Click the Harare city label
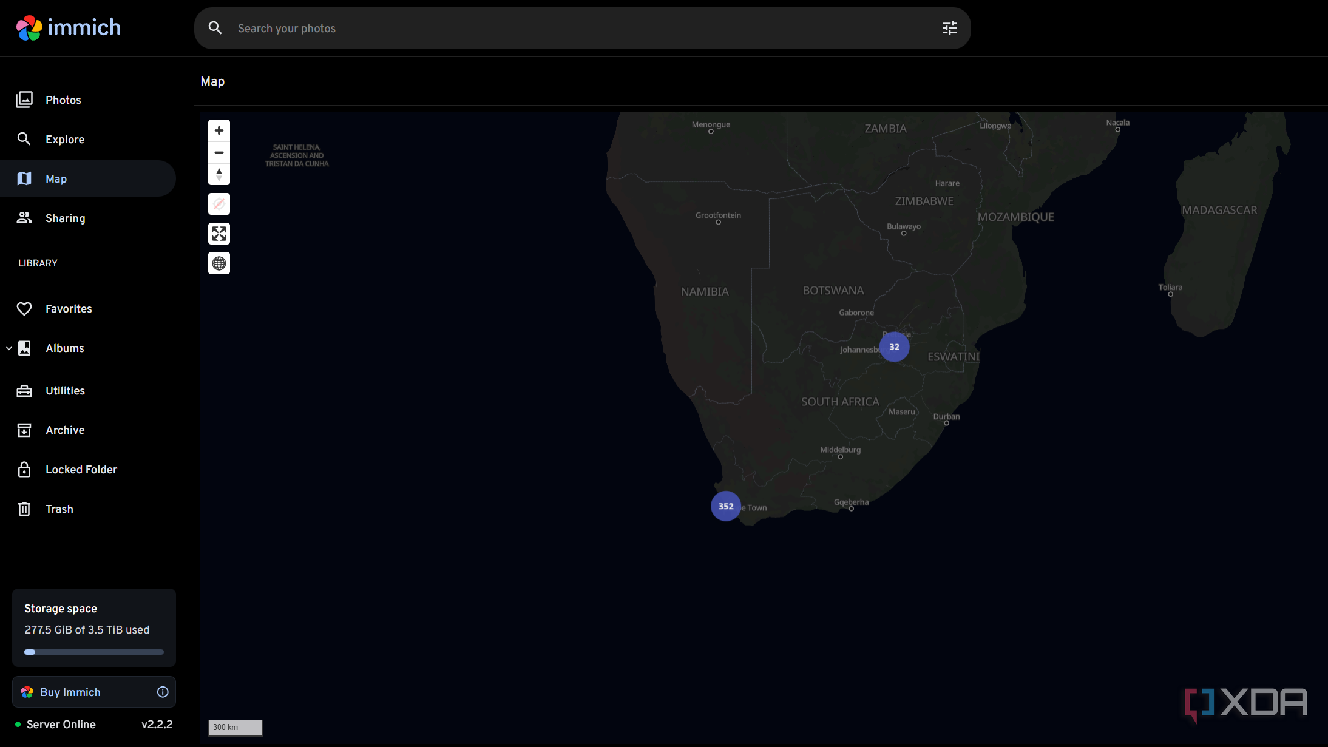This screenshot has height=747, width=1328. 947,183
